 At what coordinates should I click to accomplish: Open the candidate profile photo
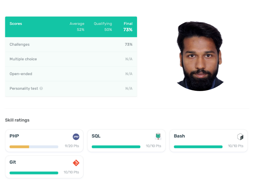[200, 56]
